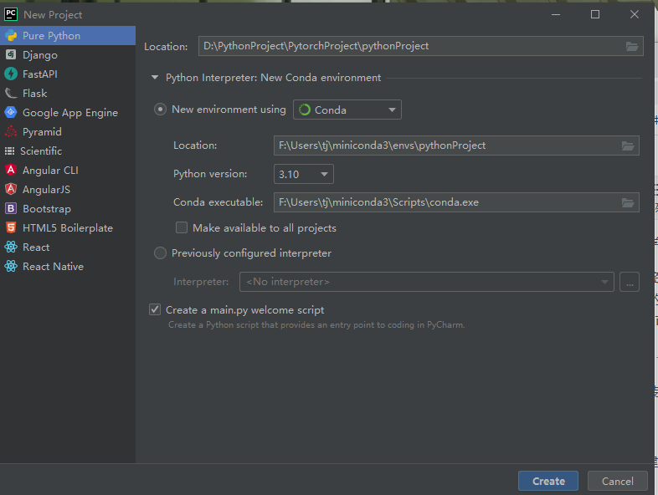658x495 pixels.
Task: Select Flask project type
Action: [68, 93]
